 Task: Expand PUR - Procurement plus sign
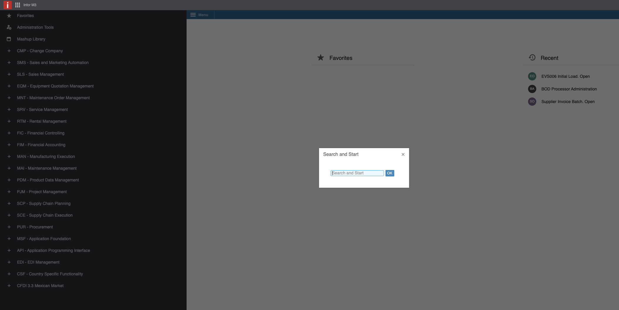pyautogui.click(x=9, y=227)
